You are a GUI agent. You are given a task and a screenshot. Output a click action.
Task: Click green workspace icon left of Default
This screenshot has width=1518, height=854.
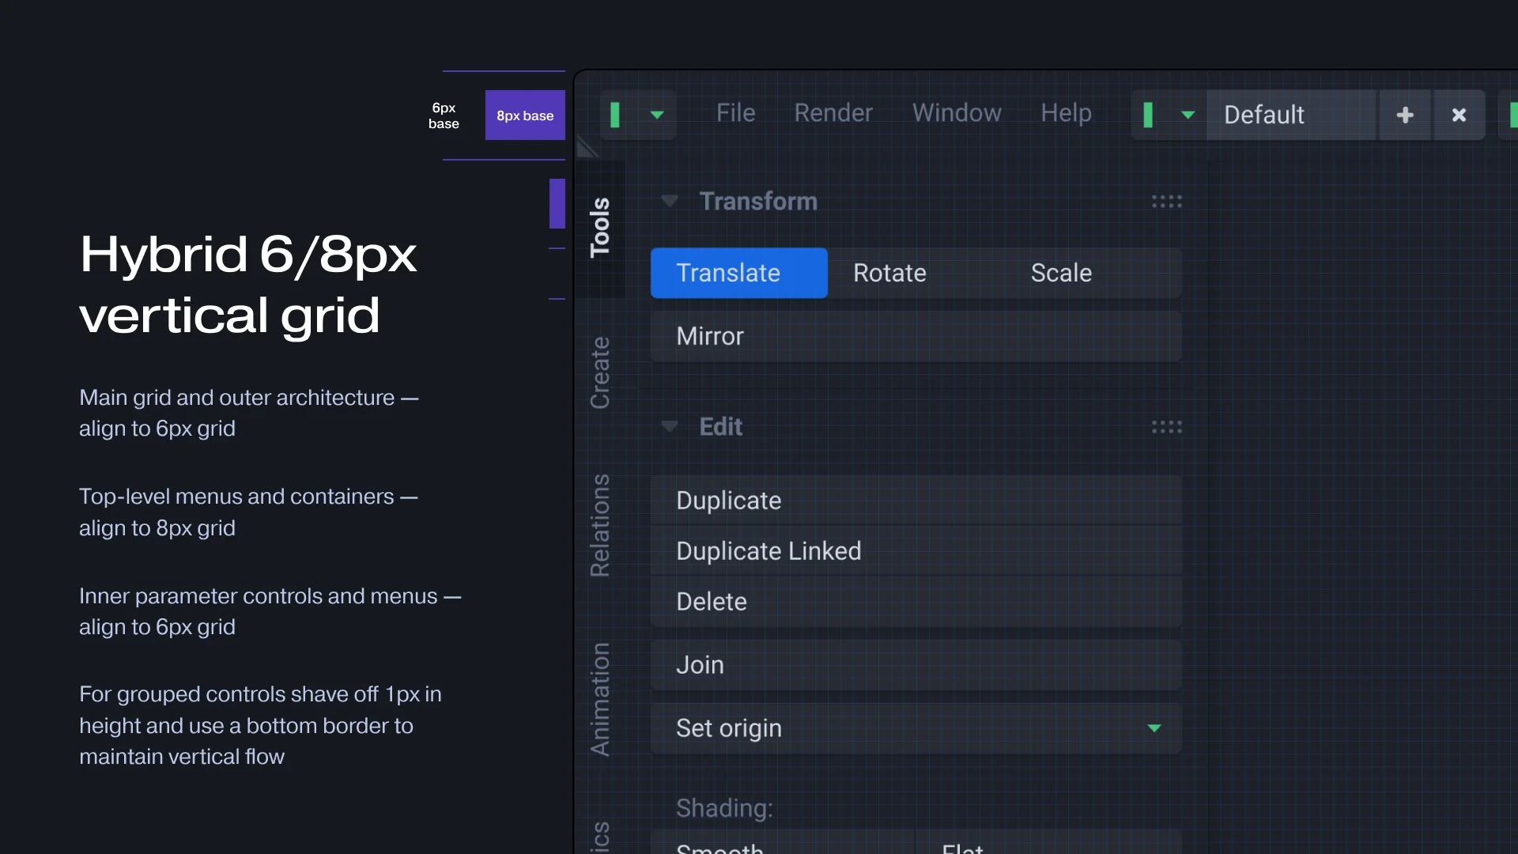(1148, 115)
